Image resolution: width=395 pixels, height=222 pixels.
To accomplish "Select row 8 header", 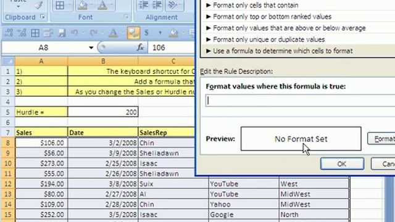I will click(8, 143).
